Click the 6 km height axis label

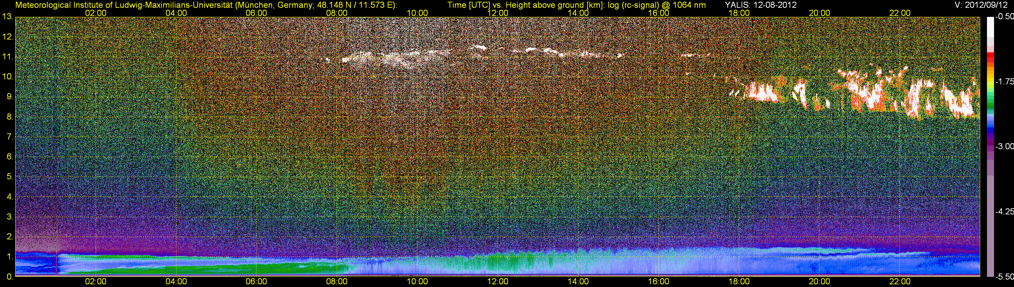[10, 156]
